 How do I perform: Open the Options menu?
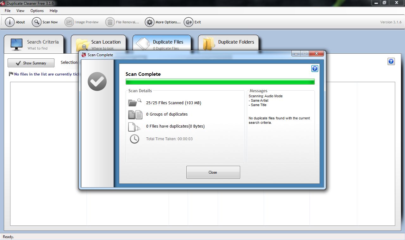coord(37,11)
